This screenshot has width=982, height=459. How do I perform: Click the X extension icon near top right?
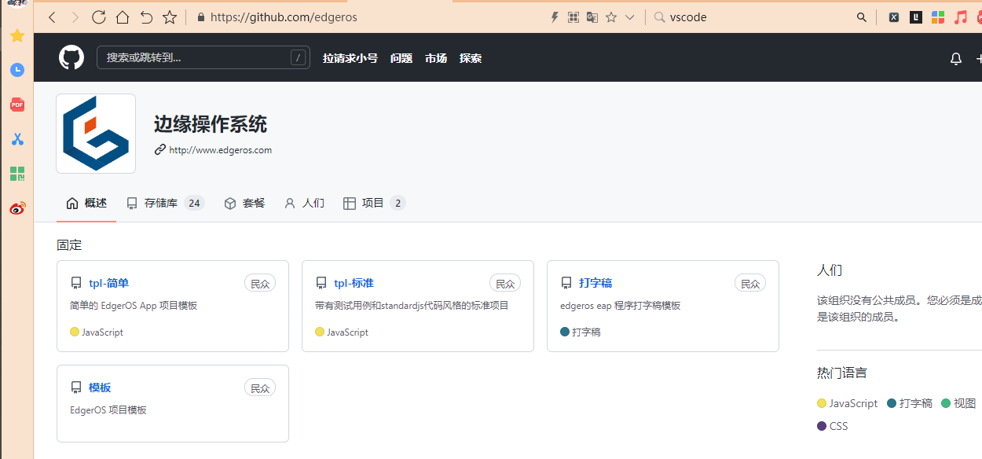pyautogui.click(x=894, y=17)
